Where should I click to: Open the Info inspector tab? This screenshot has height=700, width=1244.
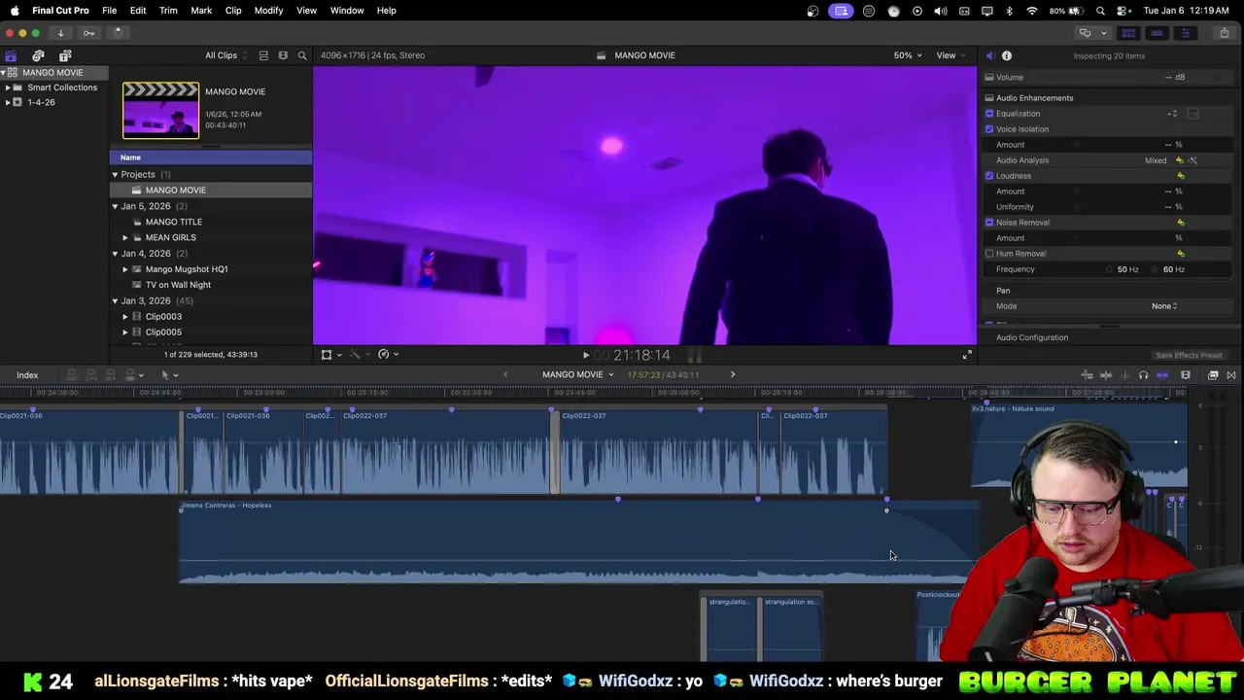point(1007,55)
